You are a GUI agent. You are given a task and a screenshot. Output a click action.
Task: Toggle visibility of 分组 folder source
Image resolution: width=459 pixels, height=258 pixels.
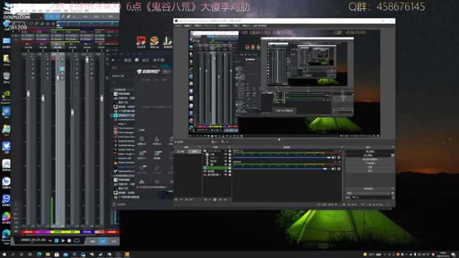(225, 154)
